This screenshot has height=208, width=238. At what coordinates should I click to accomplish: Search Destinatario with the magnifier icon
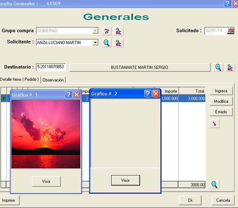[218, 68]
